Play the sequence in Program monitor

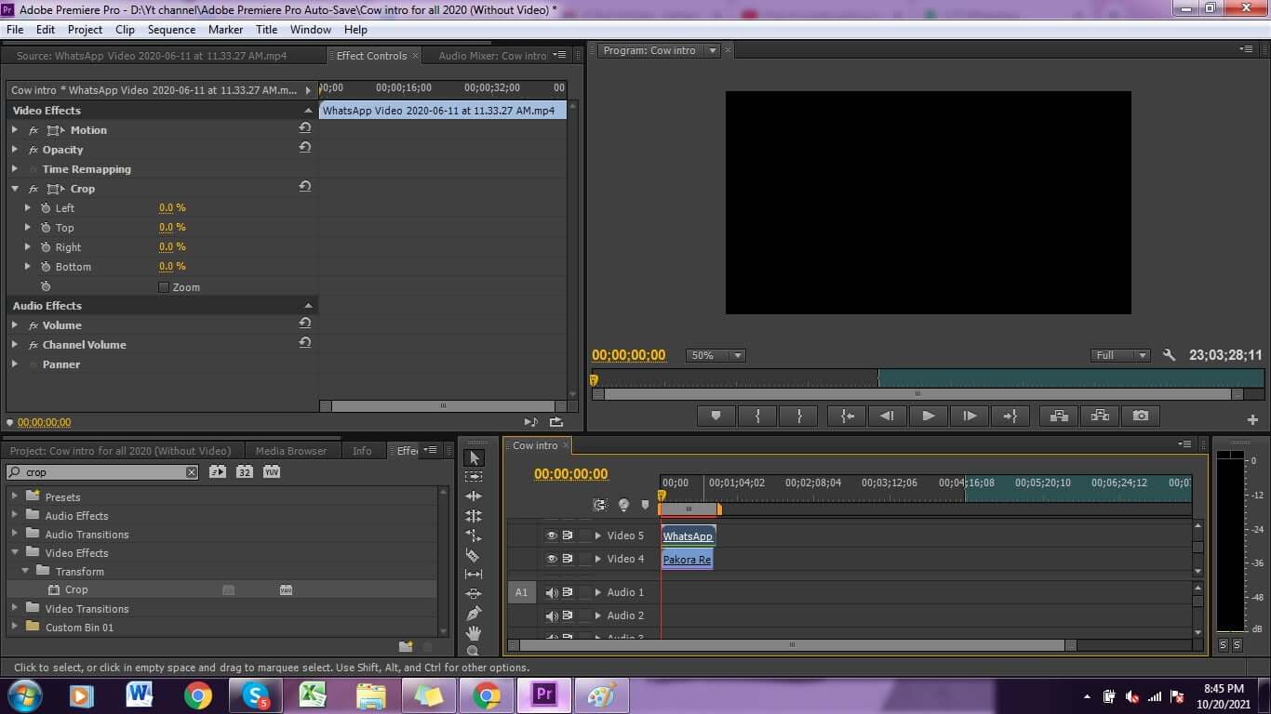pyautogui.click(x=928, y=416)
